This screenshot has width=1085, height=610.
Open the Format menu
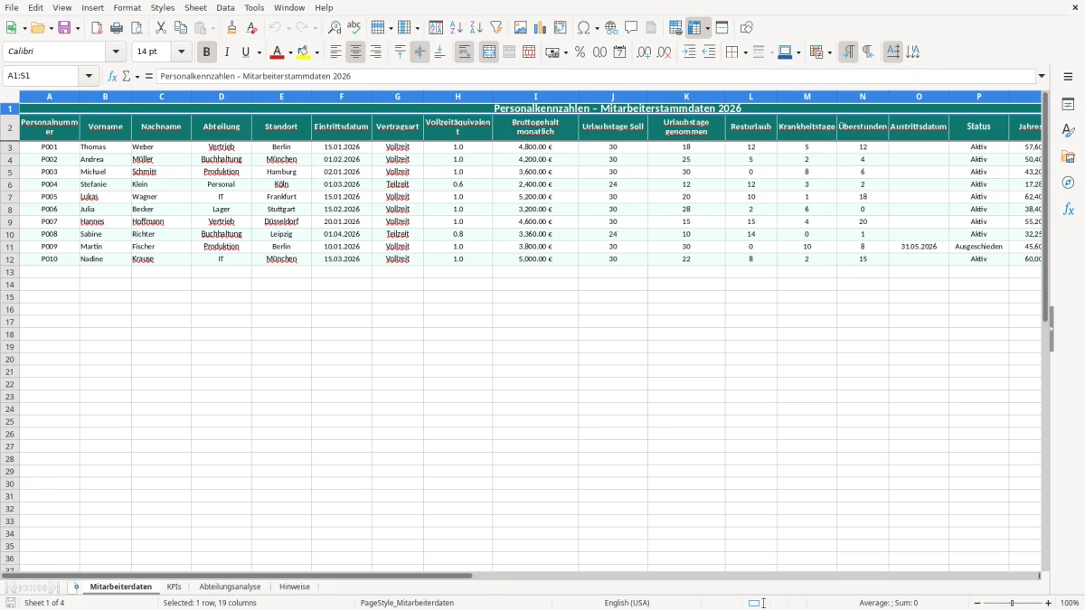(x=127, y=7)
